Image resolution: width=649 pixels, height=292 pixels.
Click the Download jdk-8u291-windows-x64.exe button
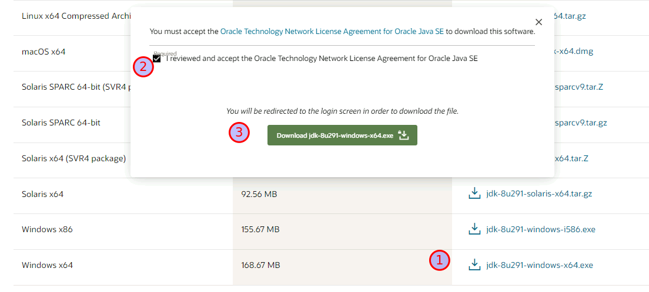(342, 135)
